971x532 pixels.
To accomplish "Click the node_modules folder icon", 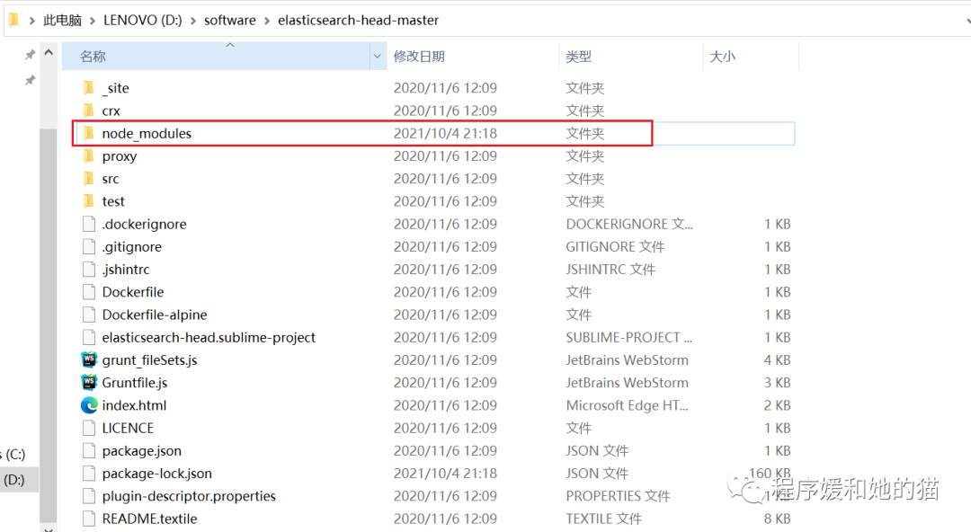I will point(89,133).
